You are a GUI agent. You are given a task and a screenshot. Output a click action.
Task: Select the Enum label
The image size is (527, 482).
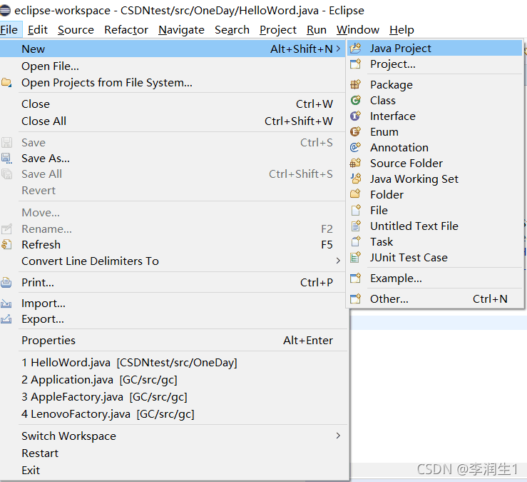point(384,131)
